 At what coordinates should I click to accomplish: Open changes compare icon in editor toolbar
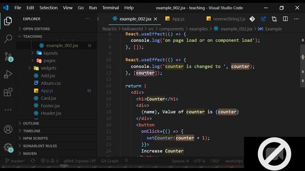point(274,19)
